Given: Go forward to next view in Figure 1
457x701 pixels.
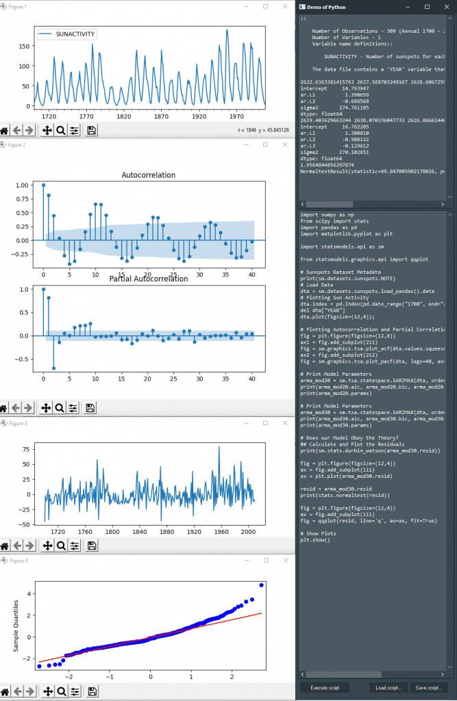Looking at the screenshot, I should tap(29, 131).
